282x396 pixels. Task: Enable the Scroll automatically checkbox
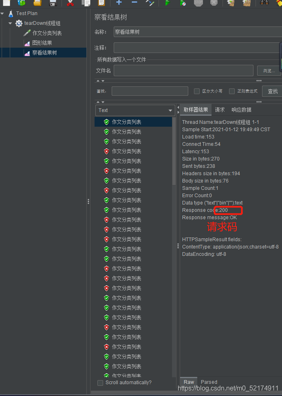pos(100,383)
